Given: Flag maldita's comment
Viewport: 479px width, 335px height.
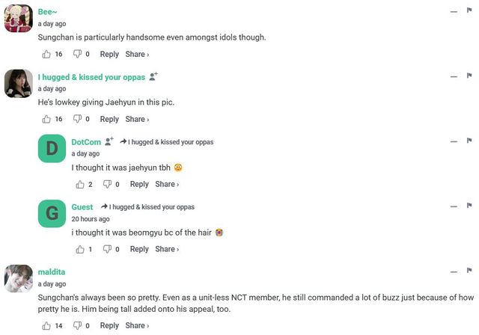Looking at the screenshot, I should (469, 271).
